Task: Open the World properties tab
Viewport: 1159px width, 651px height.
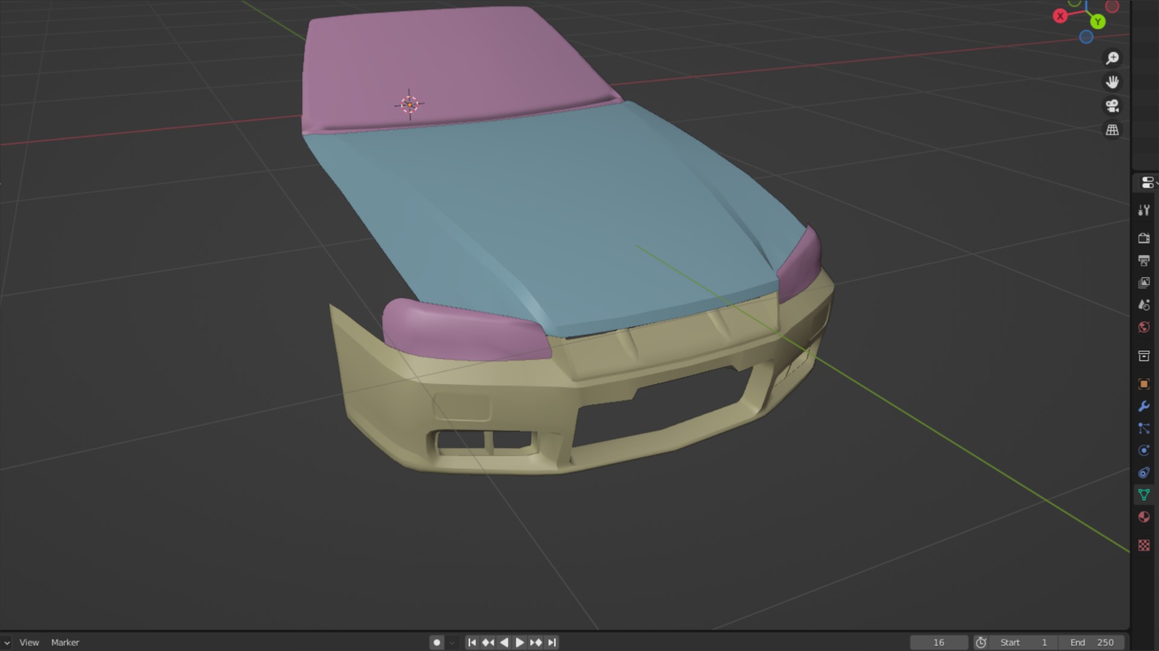Action: pyautogui.click(x=1143, y=327)
